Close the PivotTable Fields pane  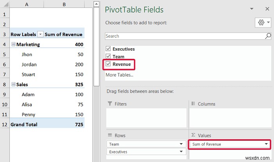click(x=267, y=9)
